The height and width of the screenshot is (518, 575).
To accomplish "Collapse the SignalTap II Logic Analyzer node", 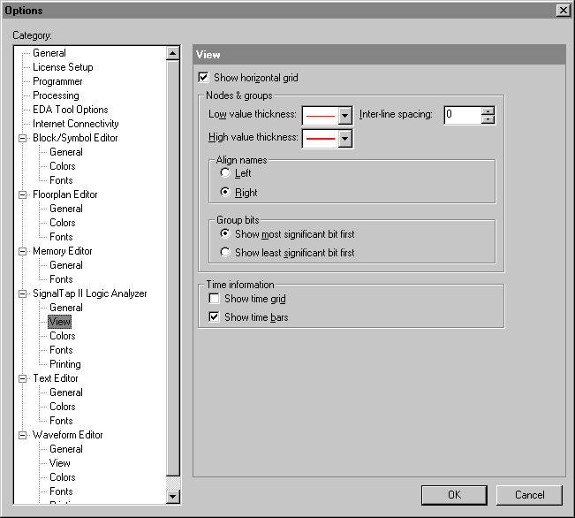I will (x=22, y=293).
